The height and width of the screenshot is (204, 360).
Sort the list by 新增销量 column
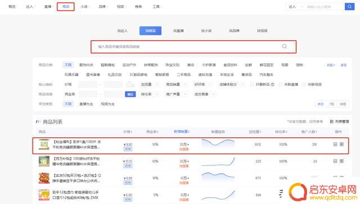pos(182,132)
